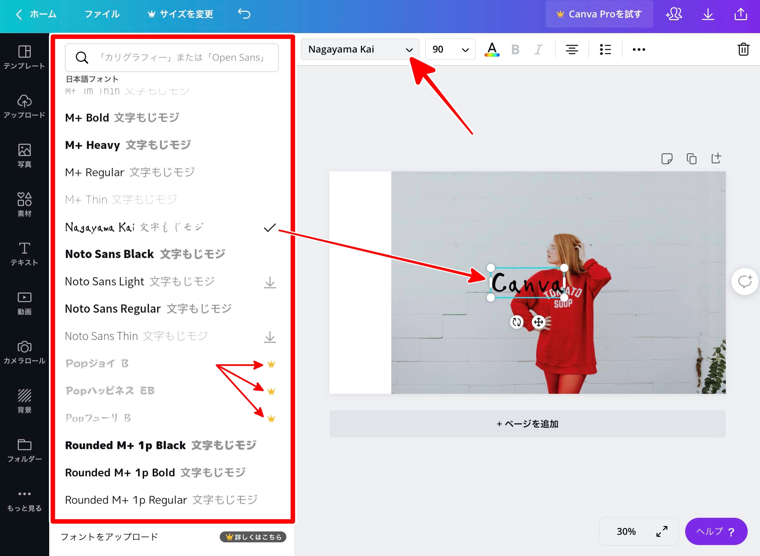Open the 背景 background panel

(x=24, y=402)
